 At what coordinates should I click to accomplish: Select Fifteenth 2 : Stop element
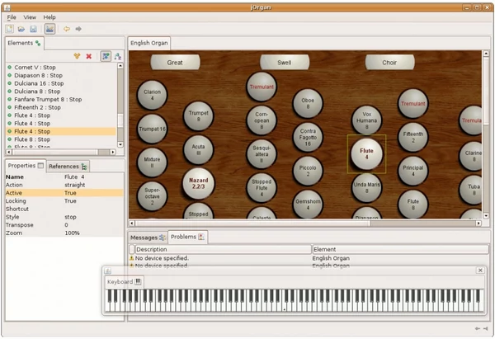click(x=62, y=107)
